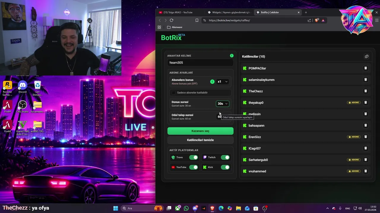Click participant name ErenSizz
The height and width of the screenshot is (213, 380).
tap(255, 137)
